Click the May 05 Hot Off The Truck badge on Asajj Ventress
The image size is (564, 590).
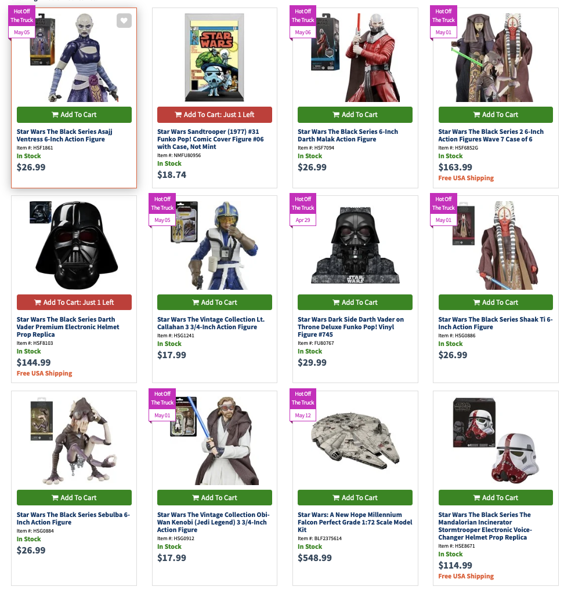click(21, 22)
